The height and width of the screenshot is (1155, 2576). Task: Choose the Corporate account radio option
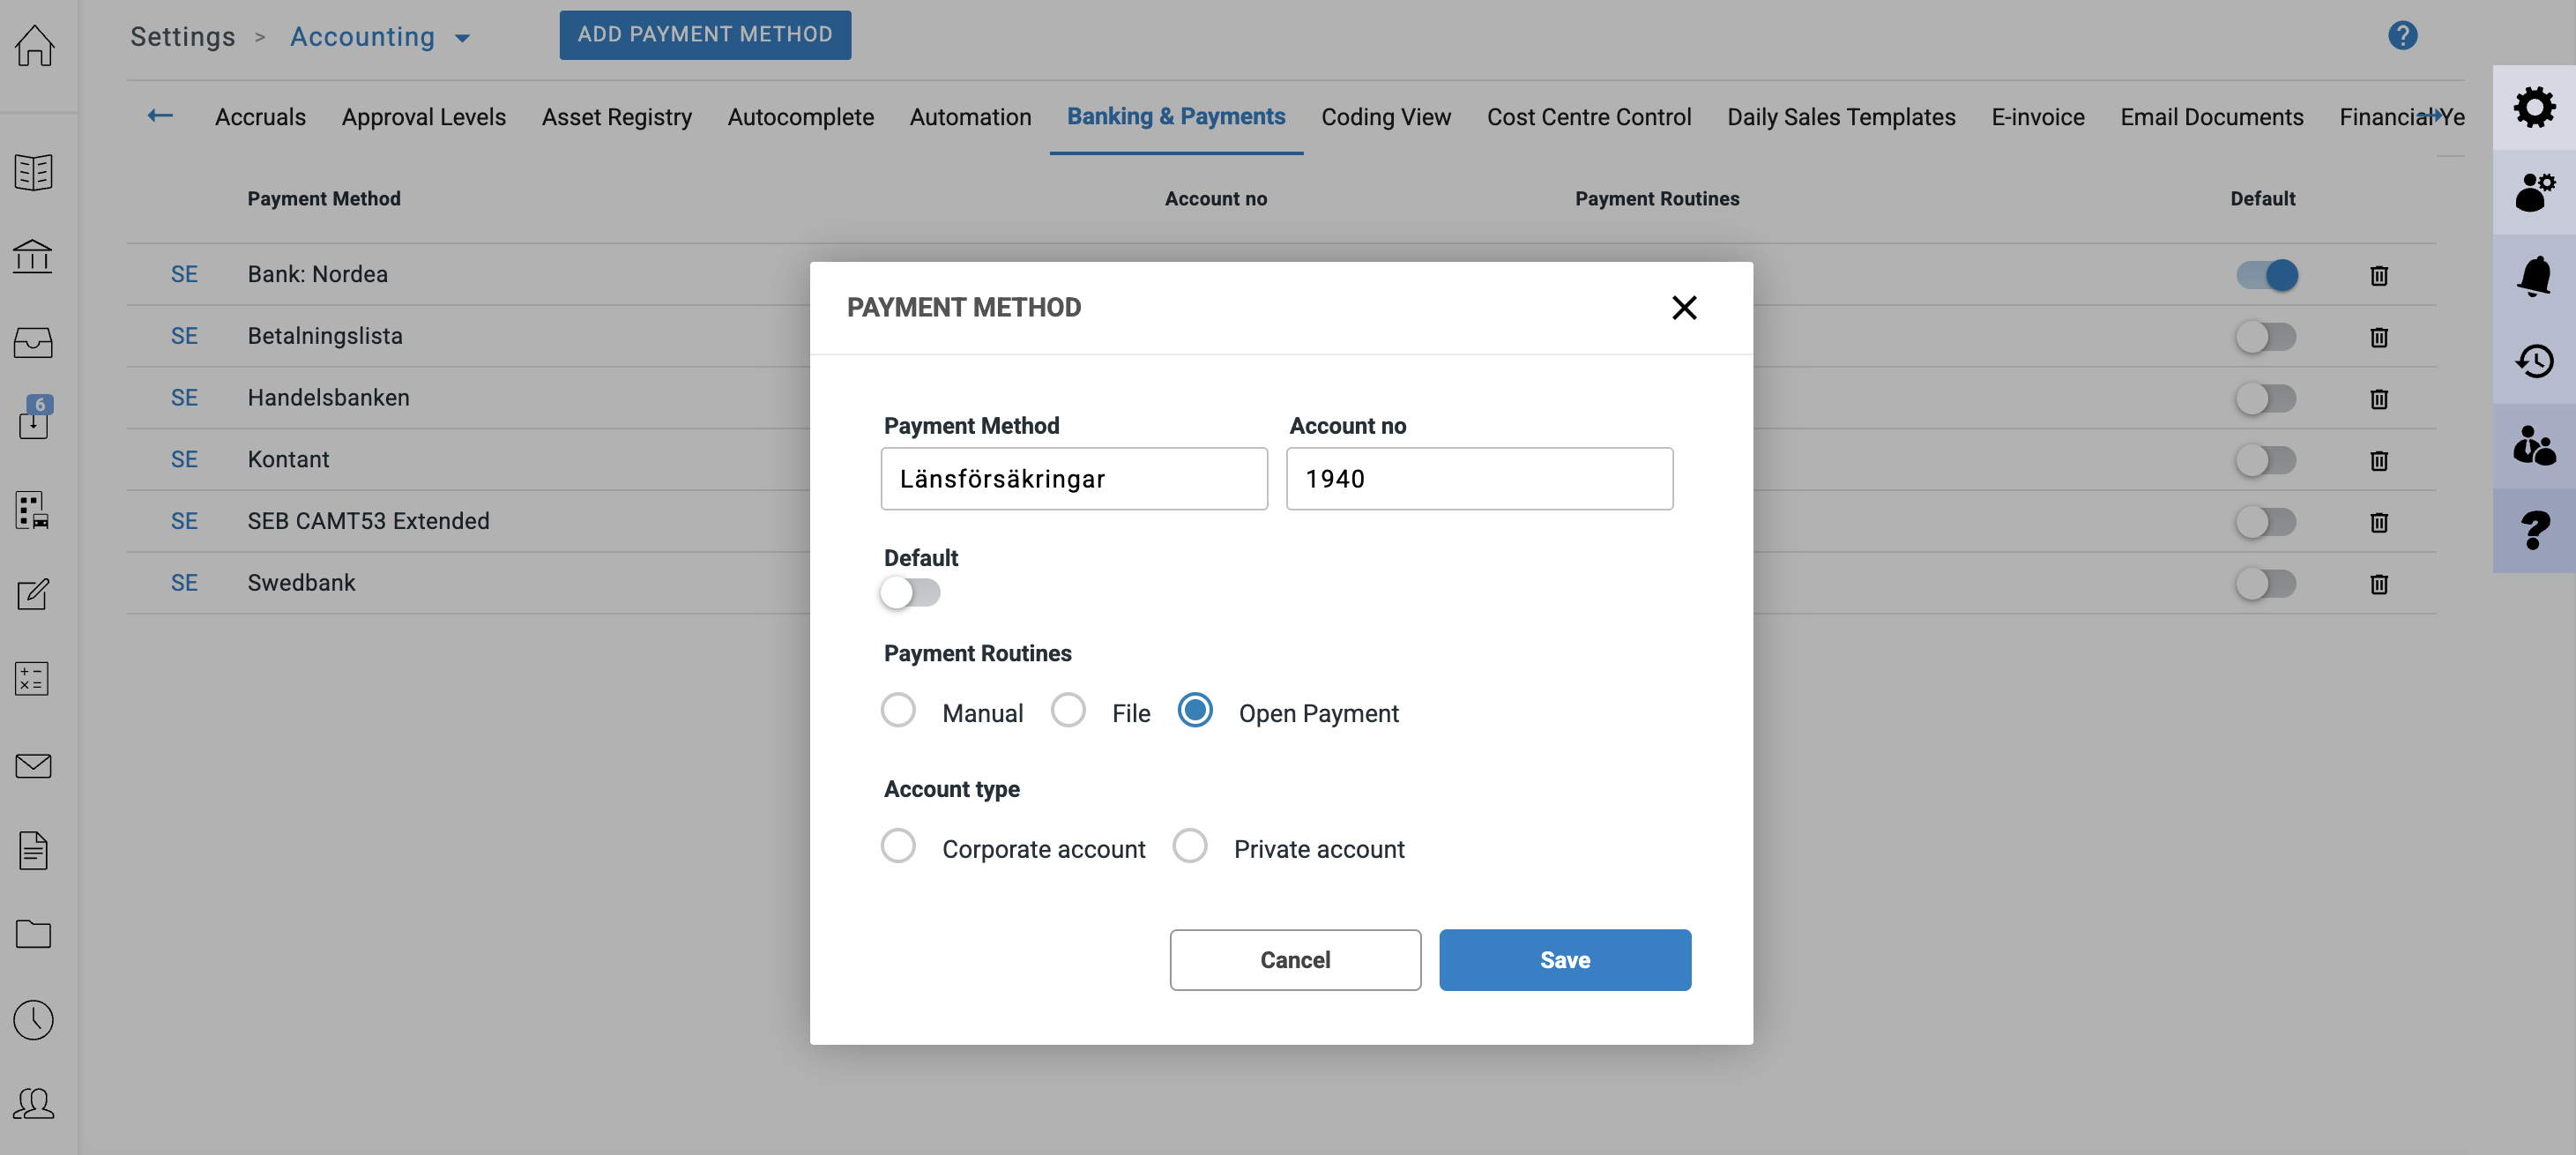(x=898, y=846)
